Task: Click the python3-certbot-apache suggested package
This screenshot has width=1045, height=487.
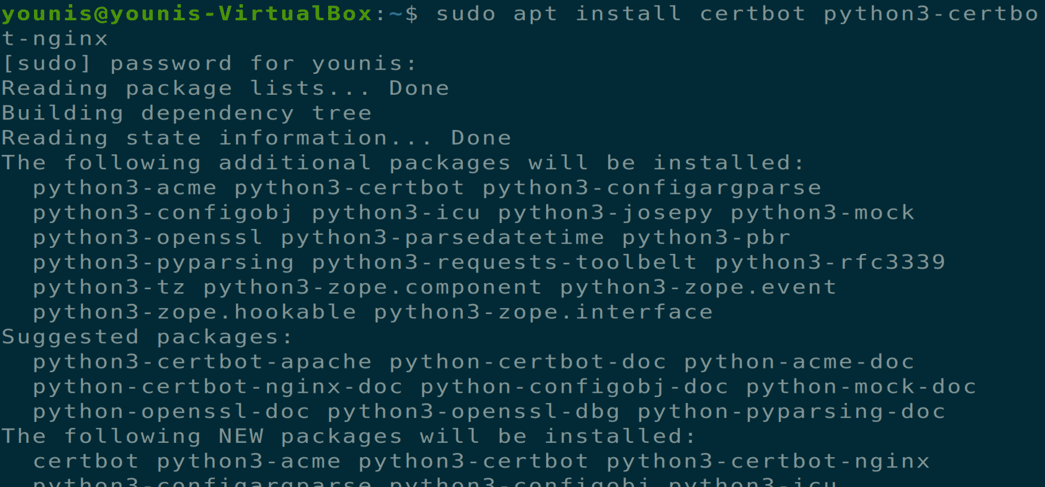Action: click(202, 362)
